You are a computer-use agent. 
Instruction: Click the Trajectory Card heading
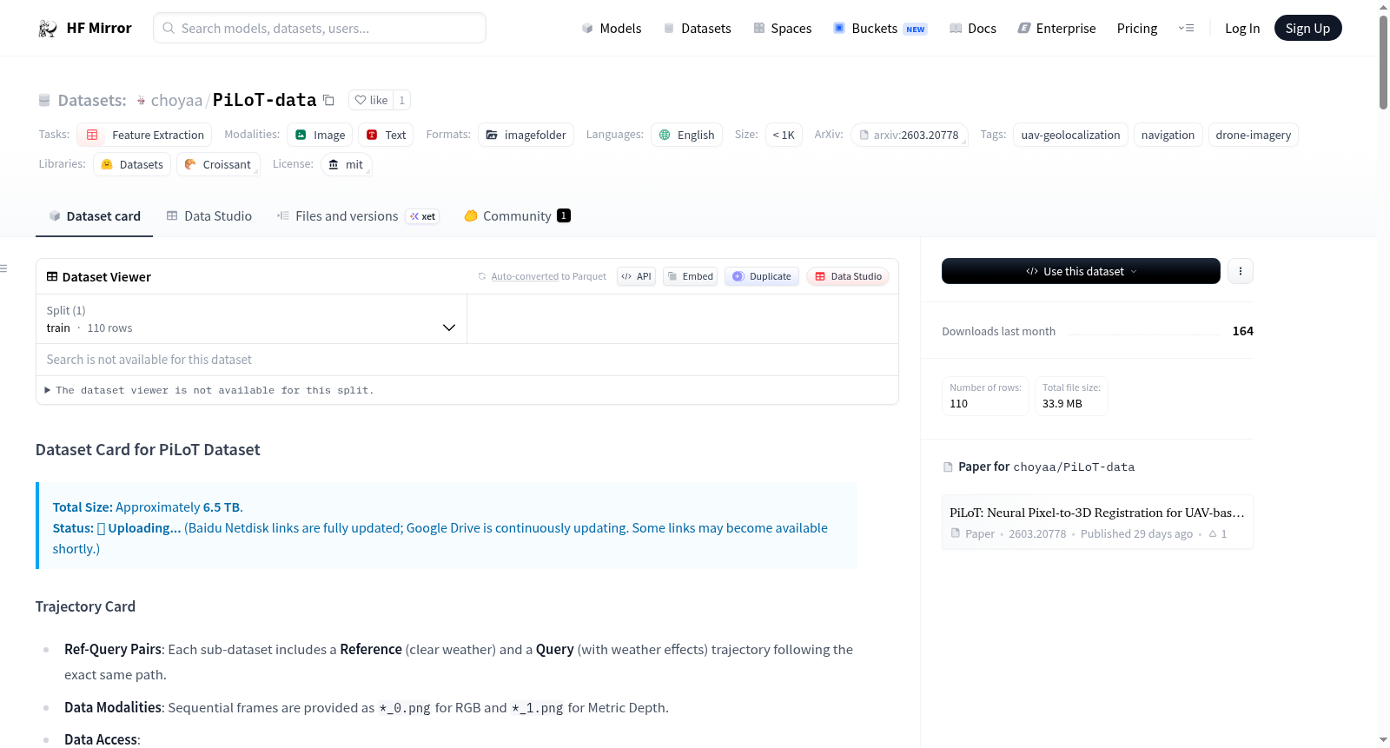pos(85,606)
